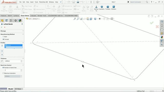This screenshot has width=164, height=92.
Task: Open Design Library task pane icon
Action: click(x=162, y=26)
